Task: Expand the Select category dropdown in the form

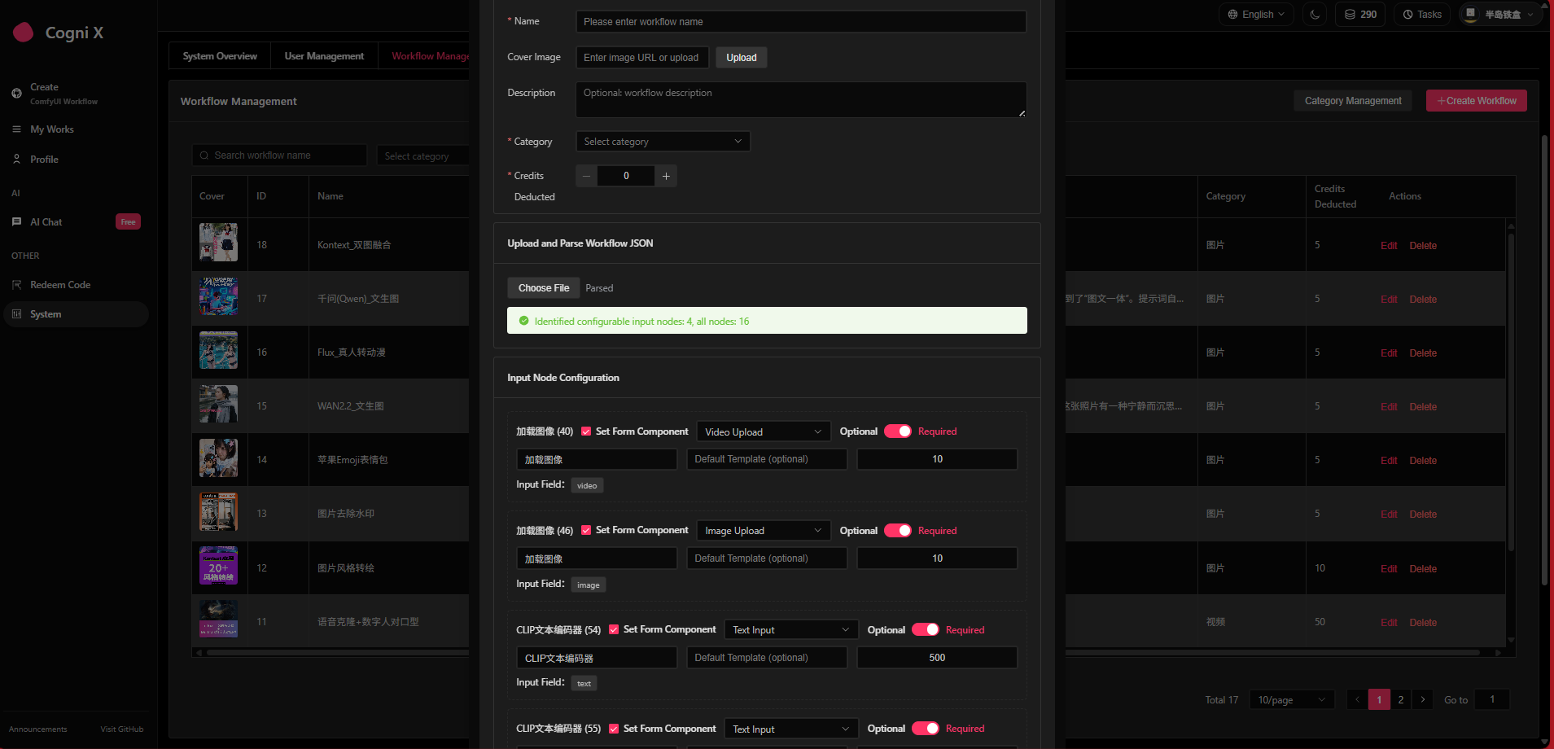Action: 663,142
